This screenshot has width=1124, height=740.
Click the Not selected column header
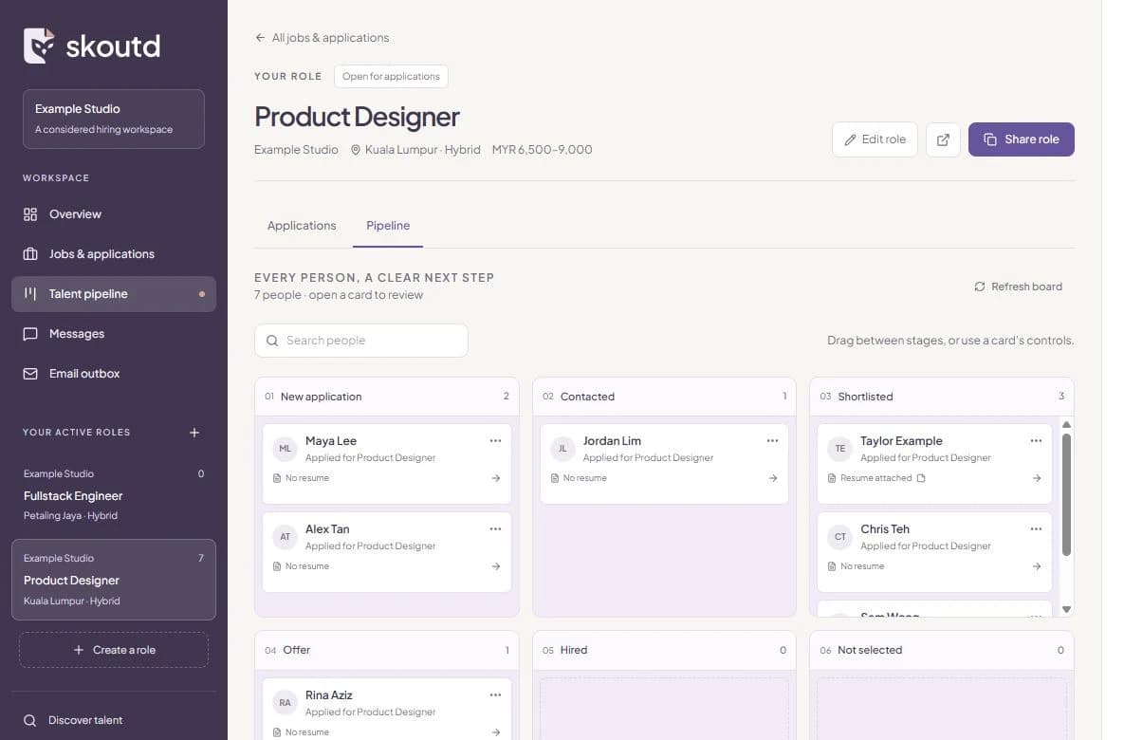(x=942, y=651)
